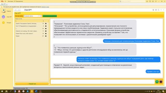
Task: Open the favorites star icon
Action: 153,1
